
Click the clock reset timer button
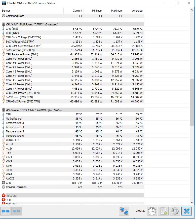(x=152, y=211)
